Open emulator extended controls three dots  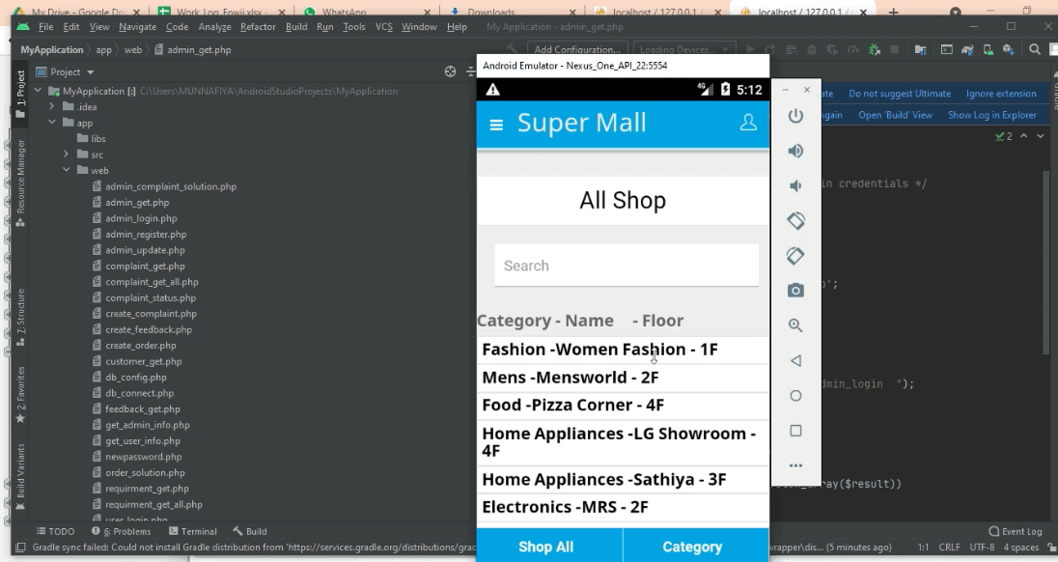[795, 465]
